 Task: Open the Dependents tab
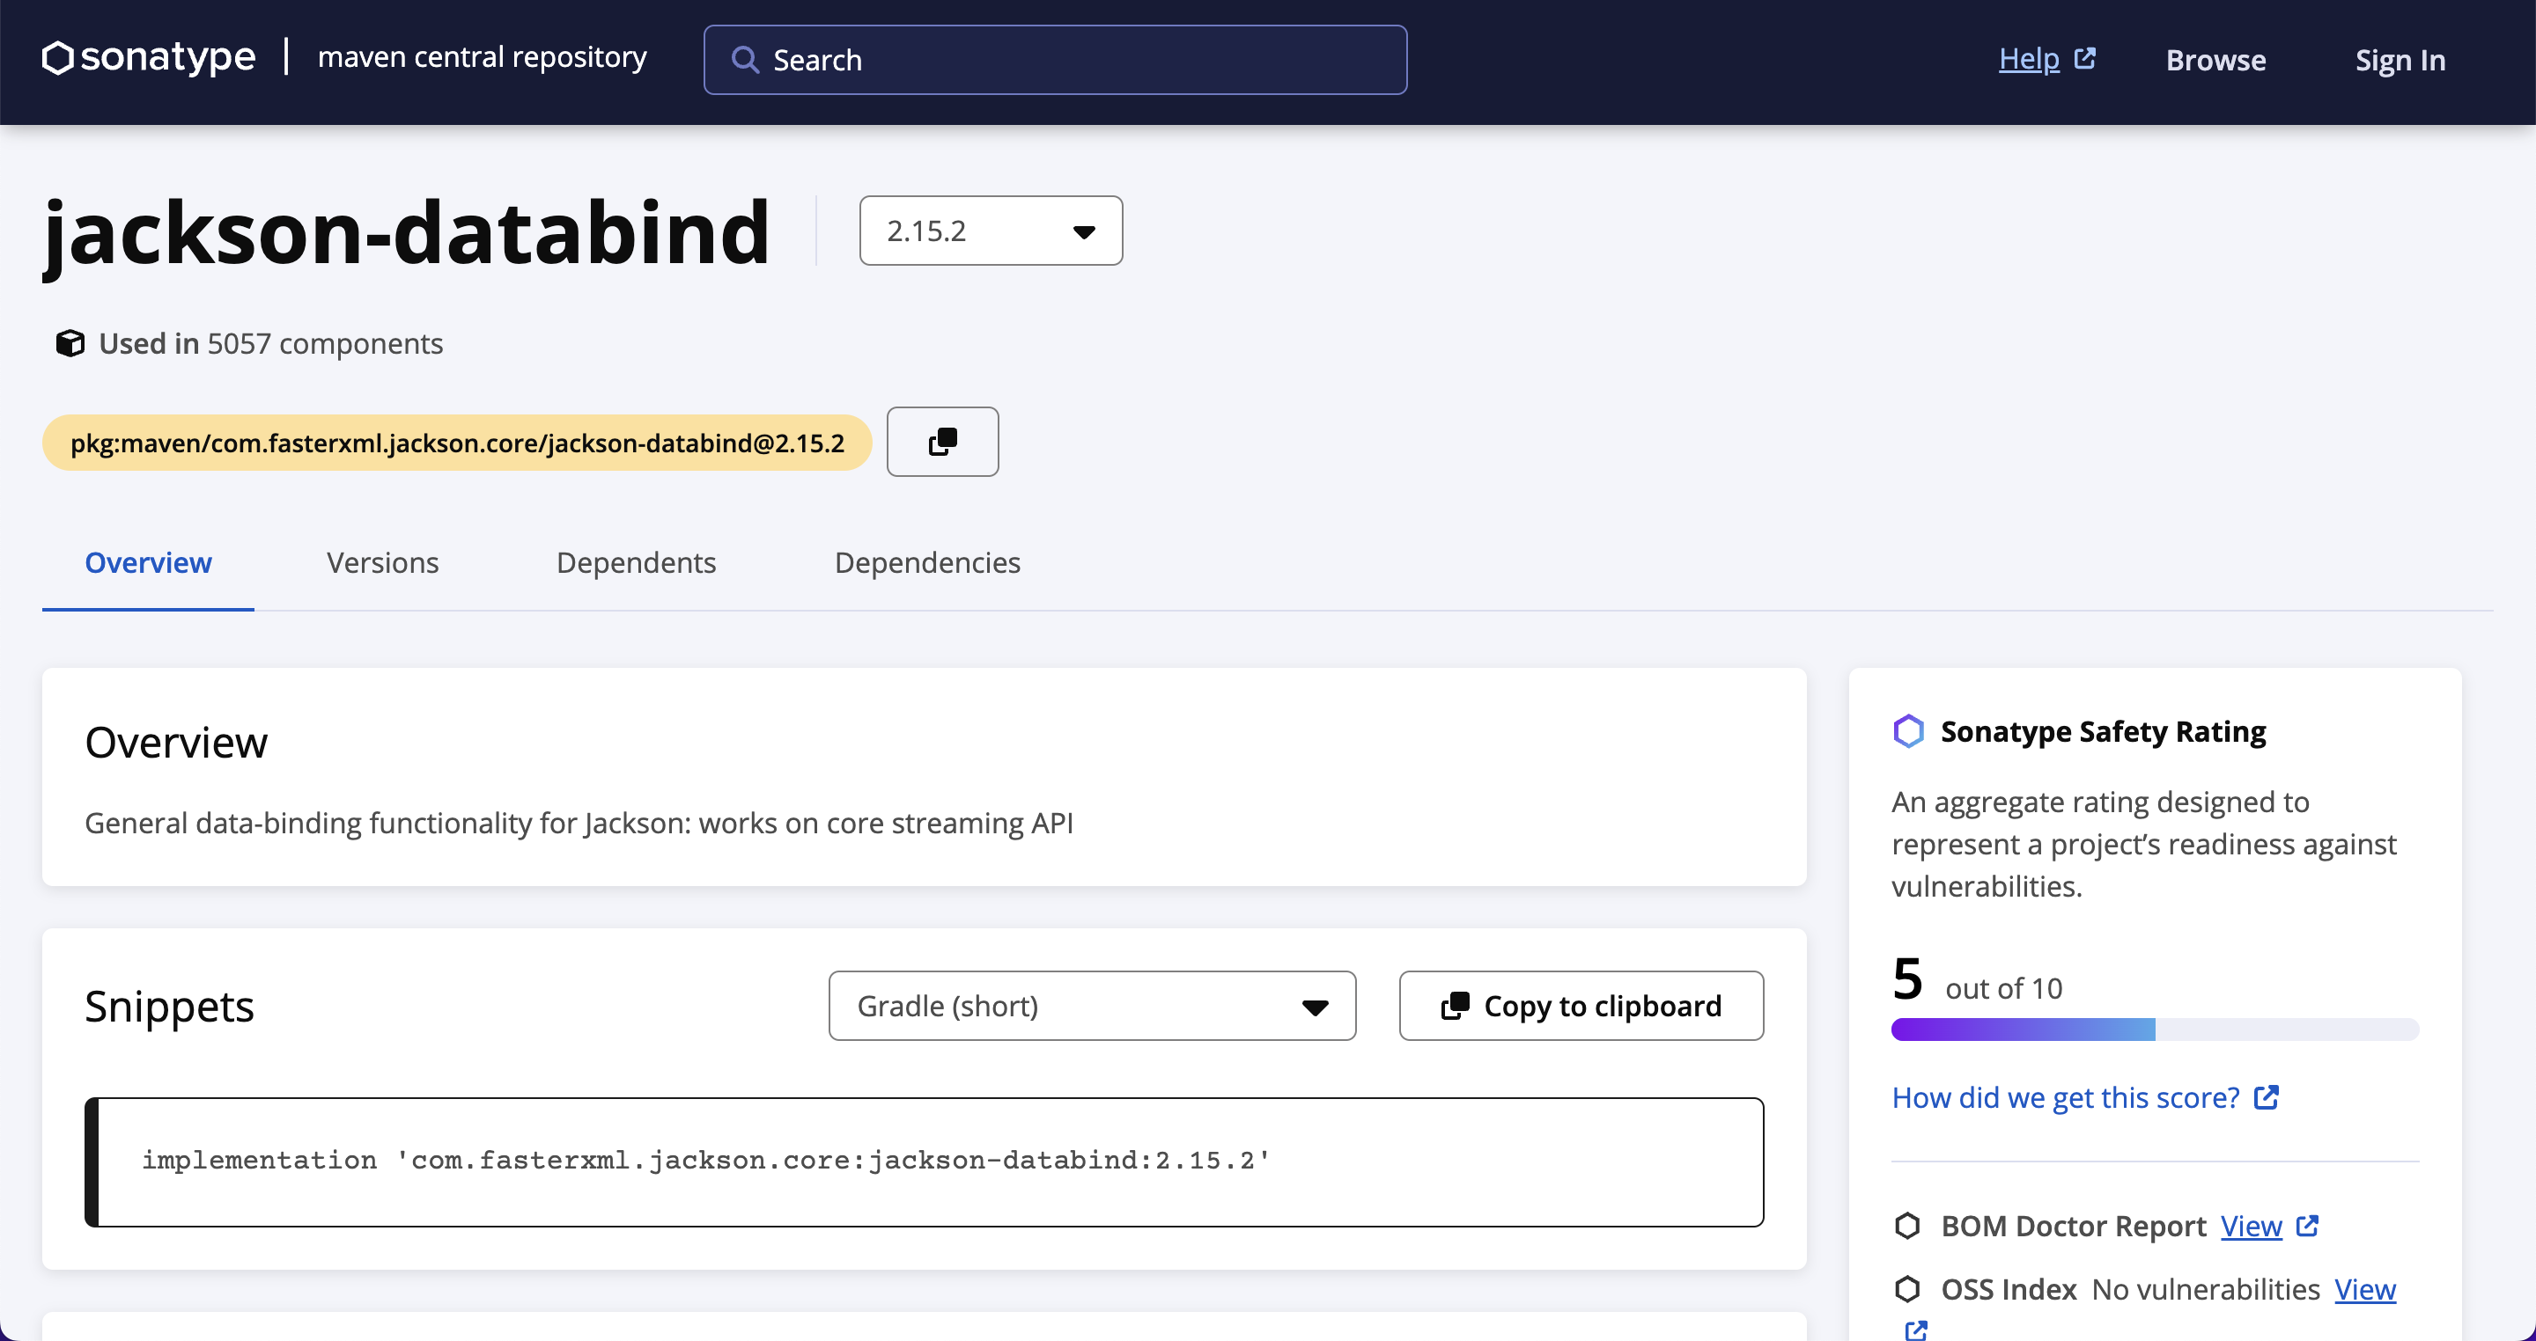636,563
